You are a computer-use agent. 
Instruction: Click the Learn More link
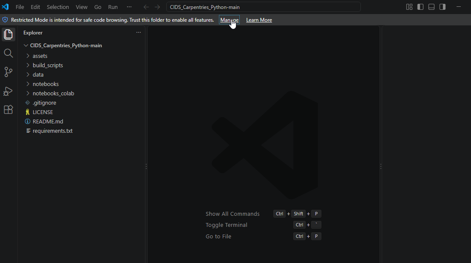259,20
